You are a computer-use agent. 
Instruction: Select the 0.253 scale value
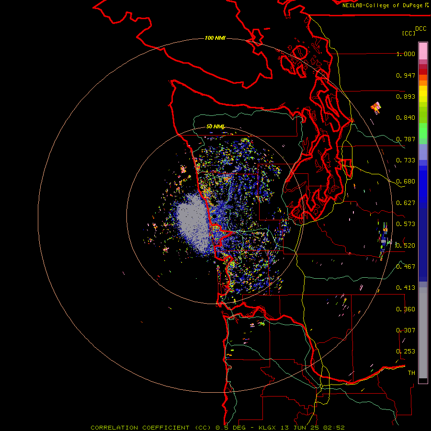click(x=406, y=352)
